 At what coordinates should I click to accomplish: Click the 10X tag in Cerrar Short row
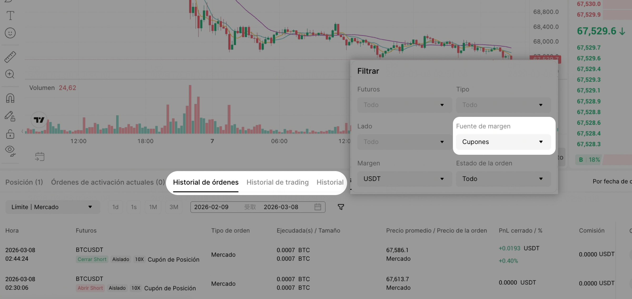[139, 259]
